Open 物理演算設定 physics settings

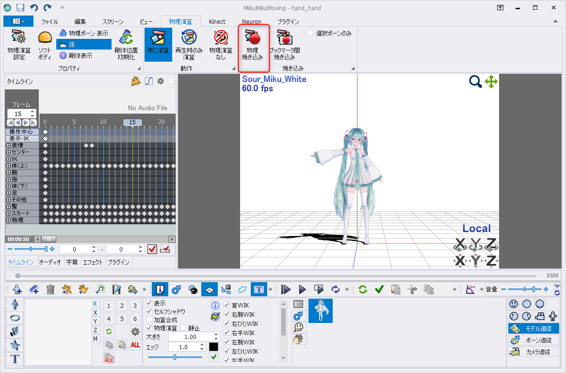tap(19, 37)
